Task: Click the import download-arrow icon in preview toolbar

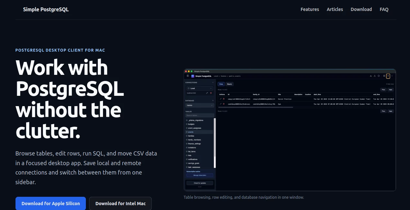Action: [371, 76]
